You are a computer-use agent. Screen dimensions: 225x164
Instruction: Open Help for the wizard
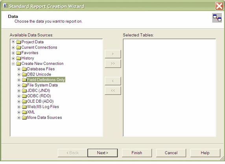coord(205,153)
